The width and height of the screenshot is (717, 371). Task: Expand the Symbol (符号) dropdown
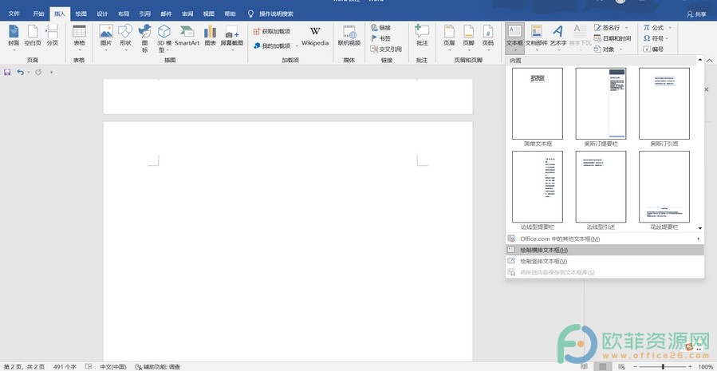click(x=668, y=38)
